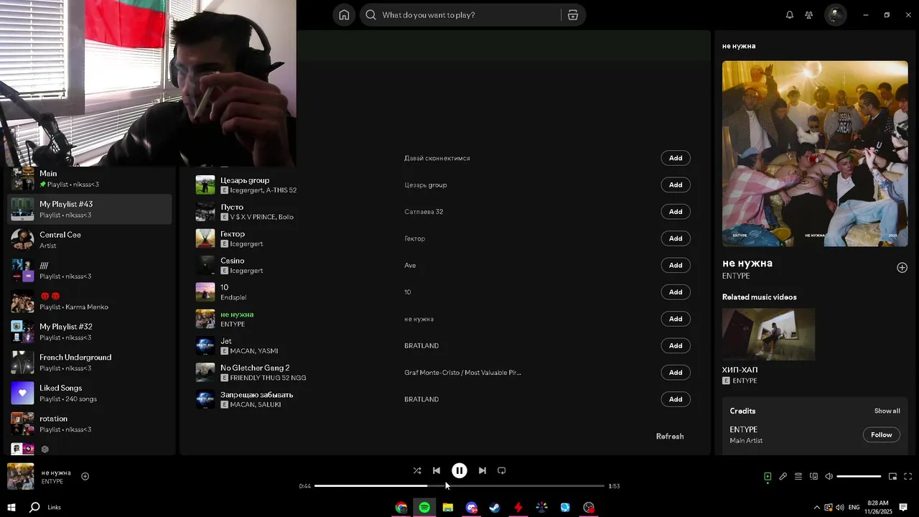Enter full screen mode
919x517 pixels.
click(x=908, y=477)
